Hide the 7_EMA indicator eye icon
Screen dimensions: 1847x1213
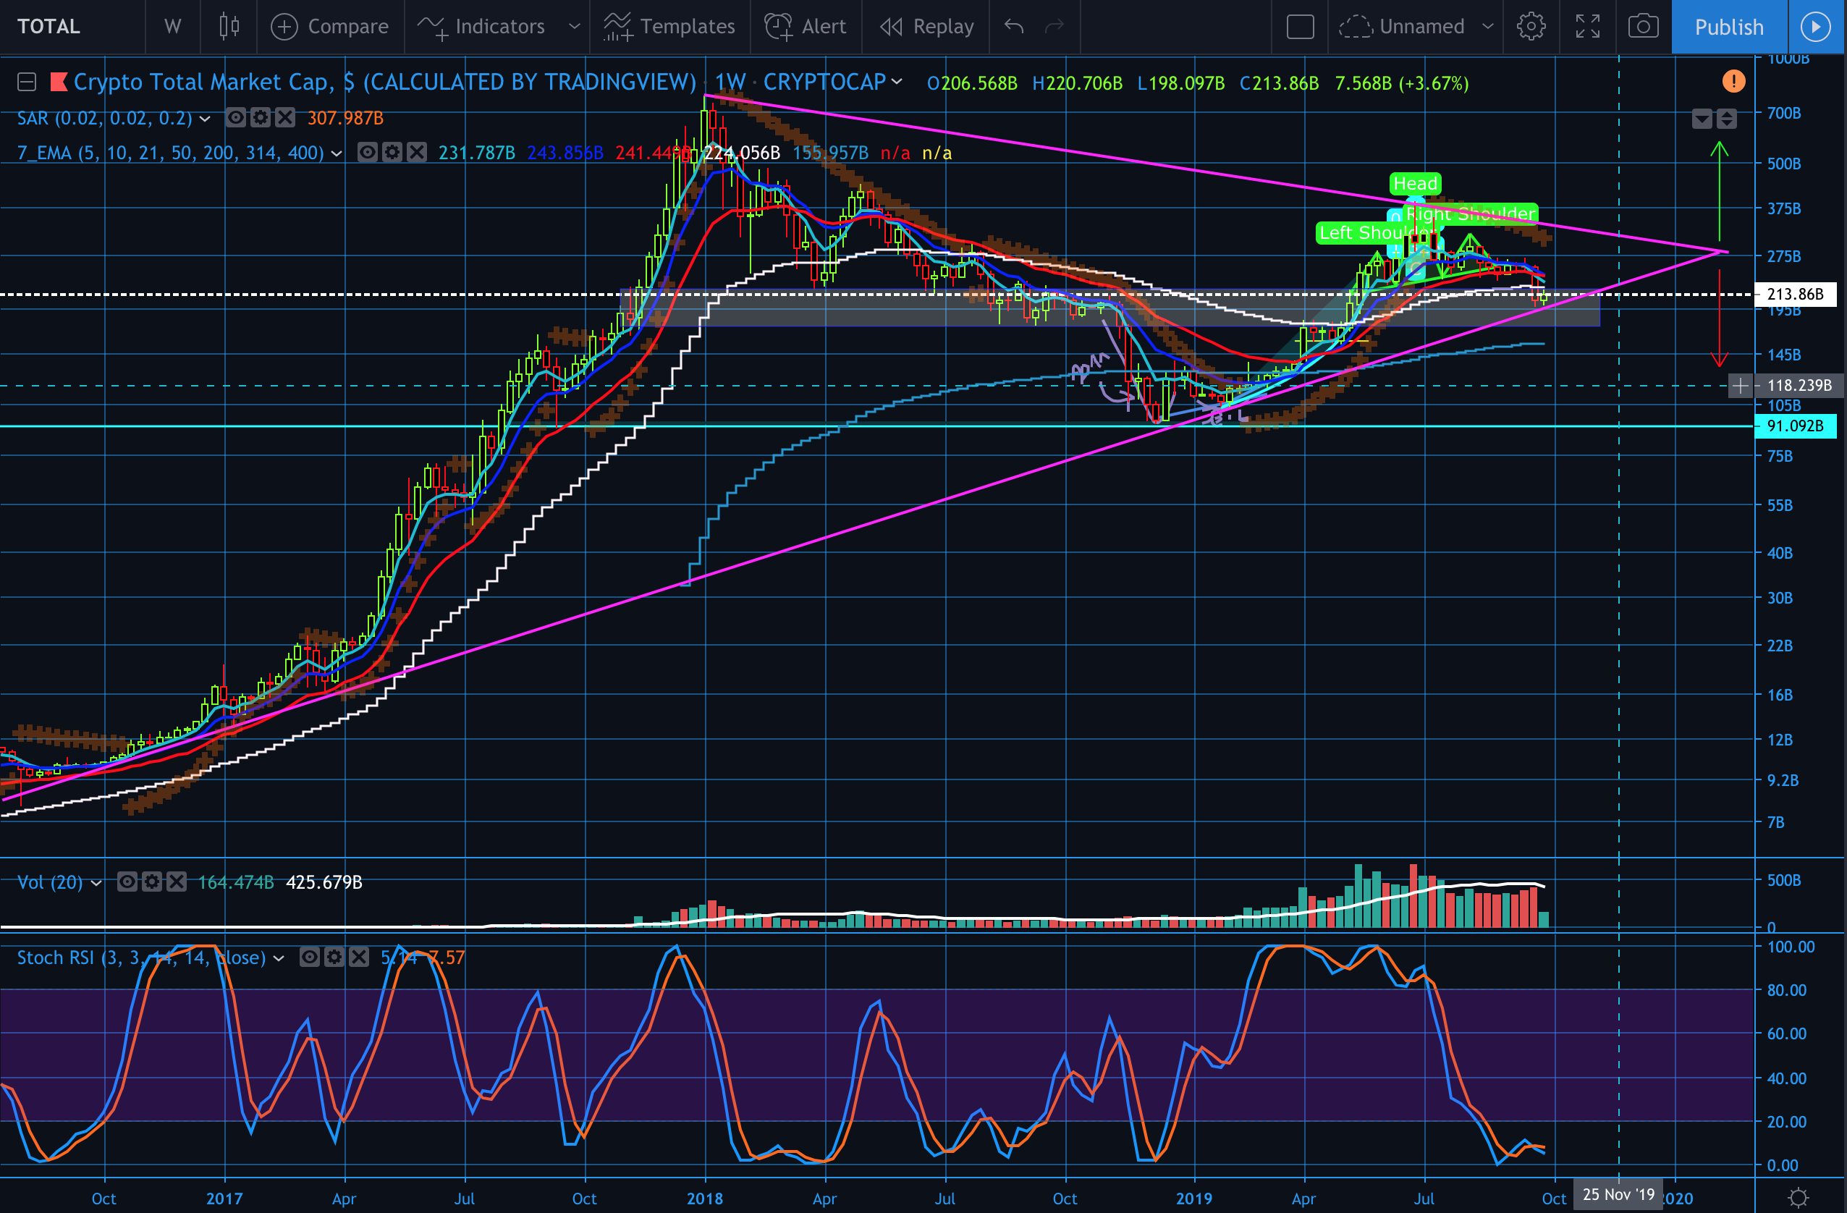(367, 152)
